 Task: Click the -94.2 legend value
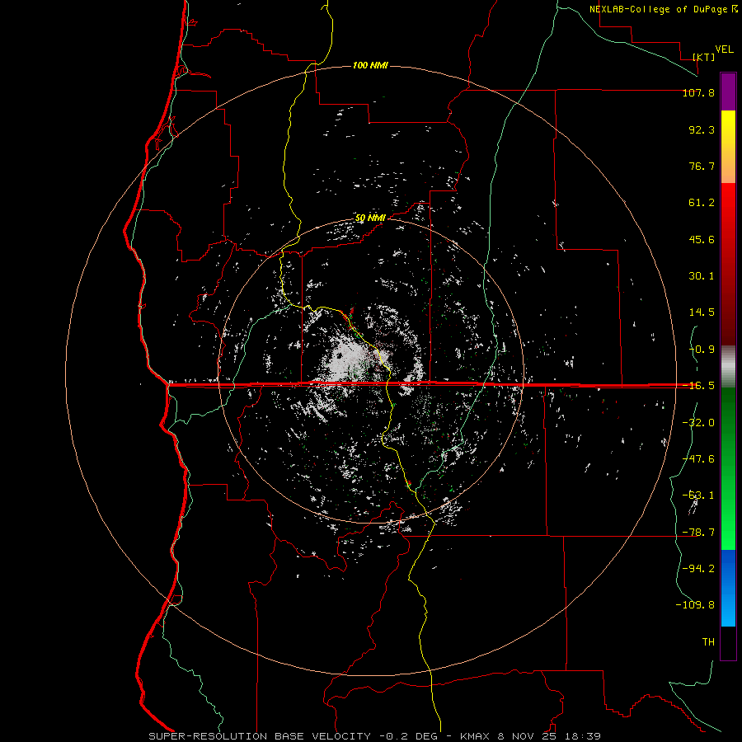pos(698,569)
